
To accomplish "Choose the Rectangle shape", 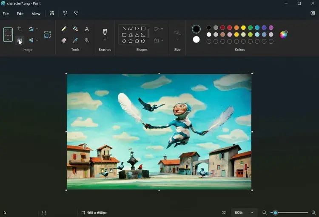I will [143, 28].
